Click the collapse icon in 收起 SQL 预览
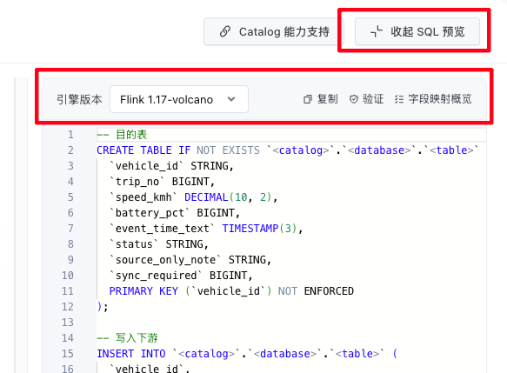 coord(377,31)
